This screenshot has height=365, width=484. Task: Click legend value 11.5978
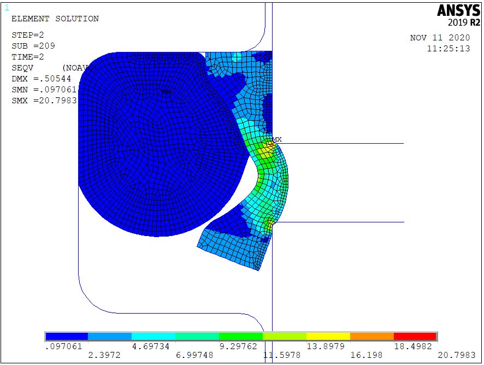point(282,355)
